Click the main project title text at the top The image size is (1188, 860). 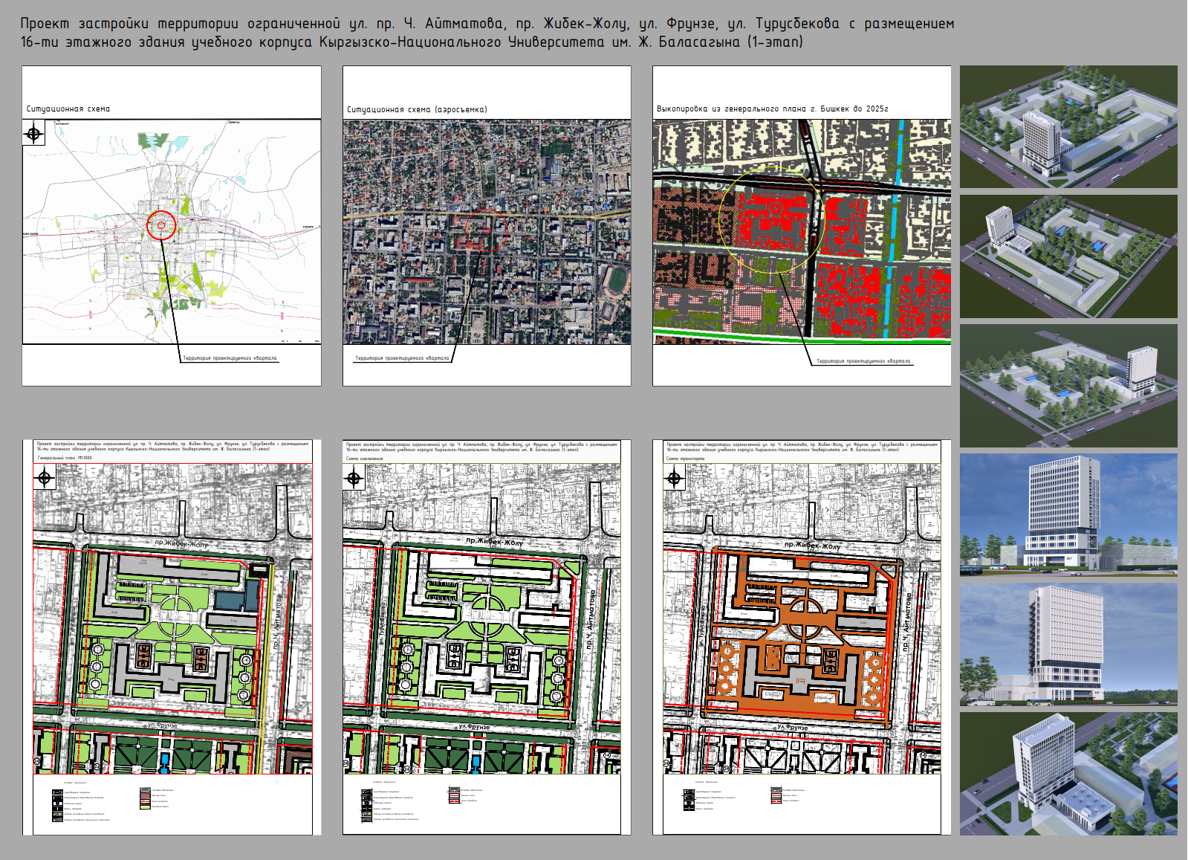(x=487, y=33)
